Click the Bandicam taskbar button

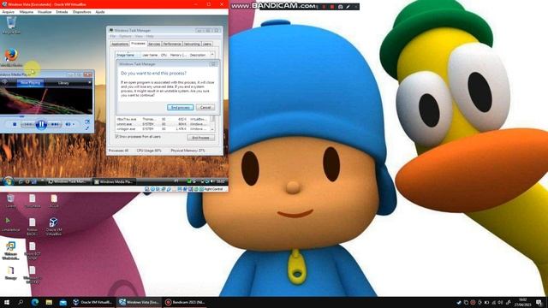(x=185, y=302)
